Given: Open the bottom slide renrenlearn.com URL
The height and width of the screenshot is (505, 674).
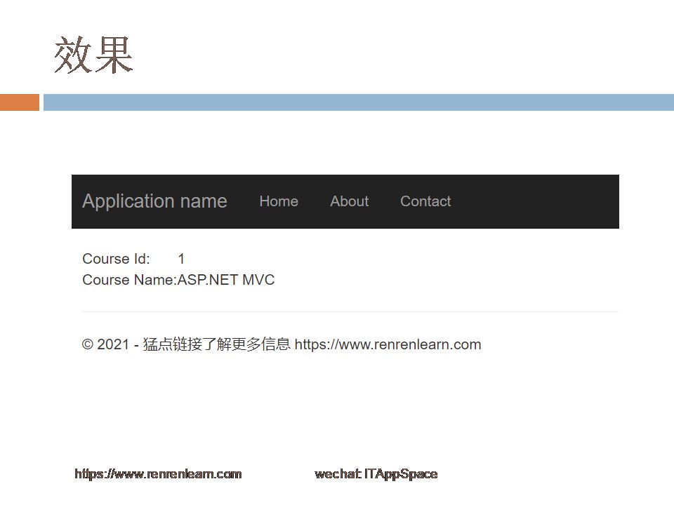Looking at the screenshot, I should pos(158,474).
